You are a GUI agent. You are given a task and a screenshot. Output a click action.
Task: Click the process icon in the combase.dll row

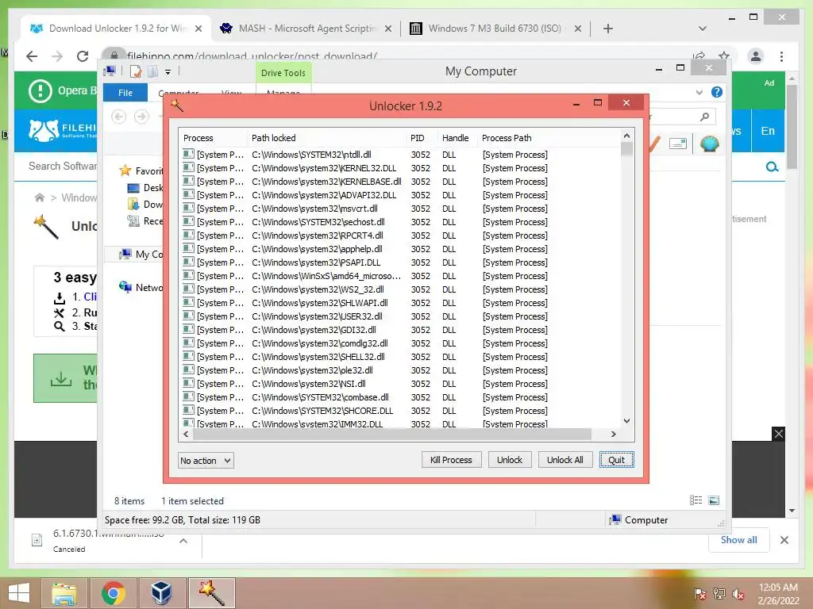(x=189, y=396)
